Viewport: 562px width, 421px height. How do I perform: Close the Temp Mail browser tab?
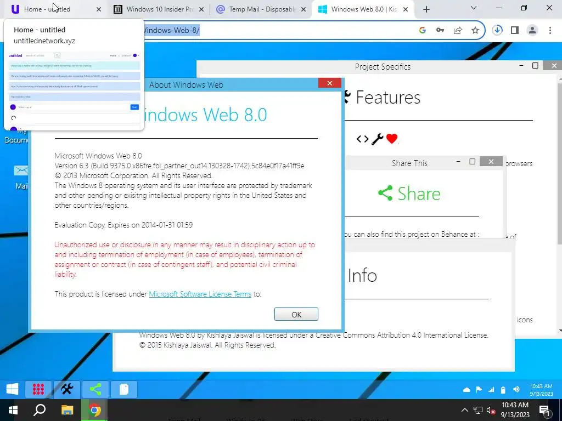click(x=304, y=9)
